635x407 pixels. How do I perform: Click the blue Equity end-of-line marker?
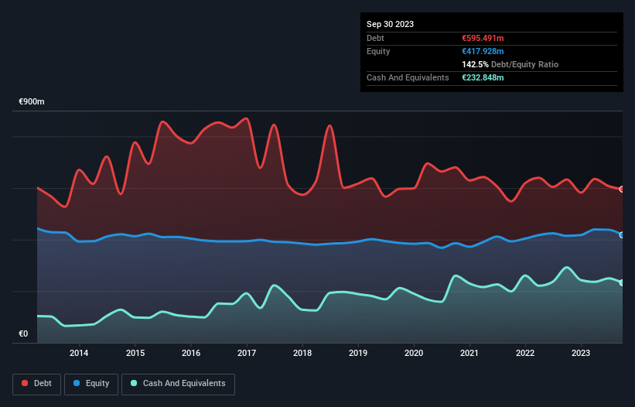coord(622,235)
